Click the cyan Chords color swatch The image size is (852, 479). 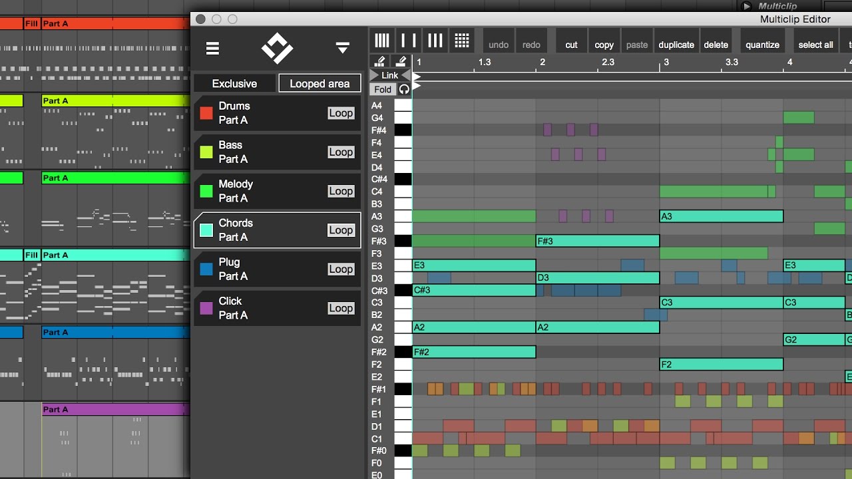point(206,230)
